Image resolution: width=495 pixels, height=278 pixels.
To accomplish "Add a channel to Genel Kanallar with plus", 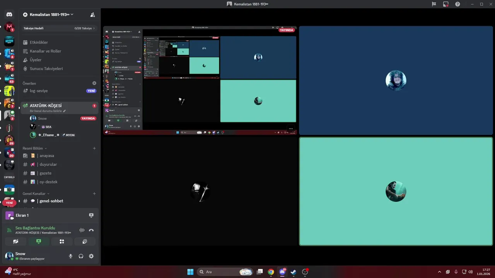I will click(x=94, y=193).
